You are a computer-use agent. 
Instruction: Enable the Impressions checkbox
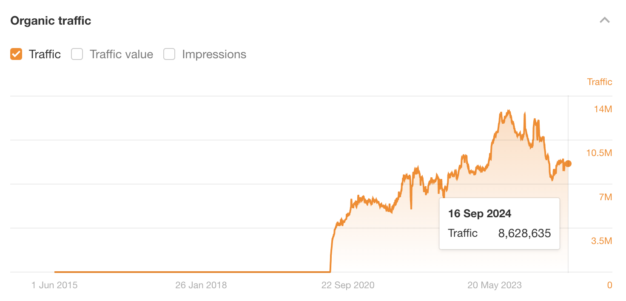pyautogui.click(x=169, y=54)
